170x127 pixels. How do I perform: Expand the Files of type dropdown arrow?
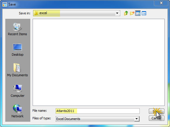(136, 119)
